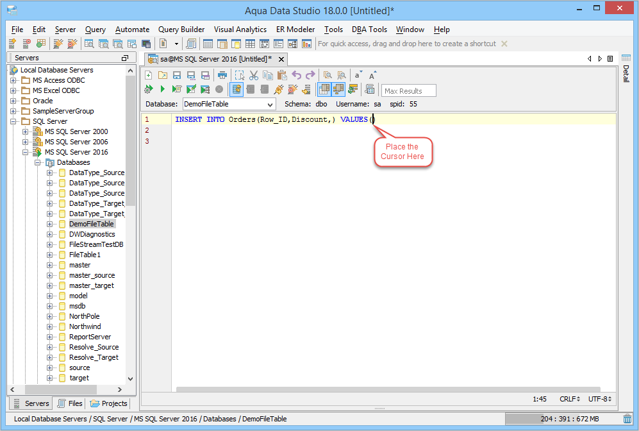The width and height of the screenshot is (639, 431).
Task: Click the plain grid icon in main toolbar
Action: click(250, 43)
